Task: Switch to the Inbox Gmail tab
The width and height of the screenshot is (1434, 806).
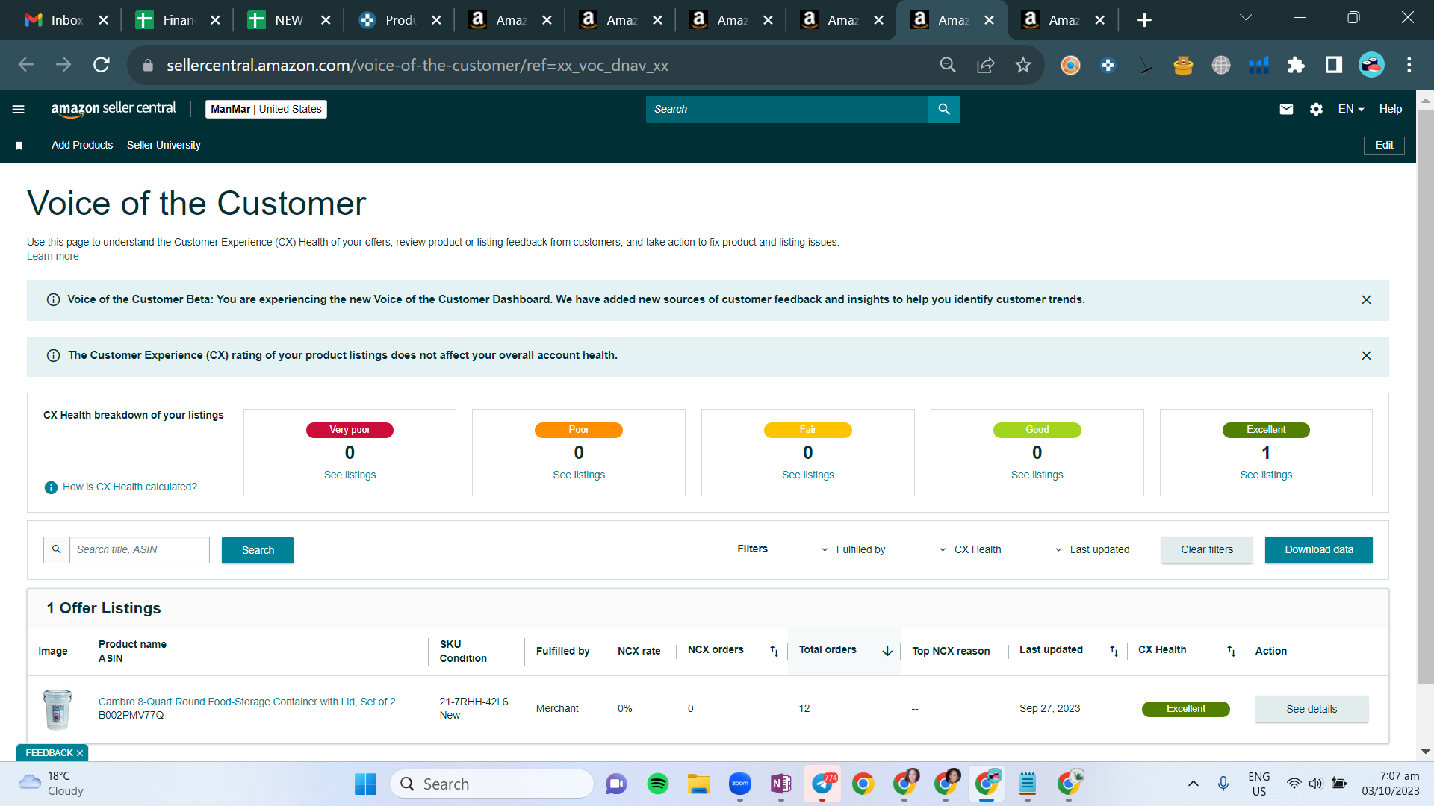Action: (66, 20)
